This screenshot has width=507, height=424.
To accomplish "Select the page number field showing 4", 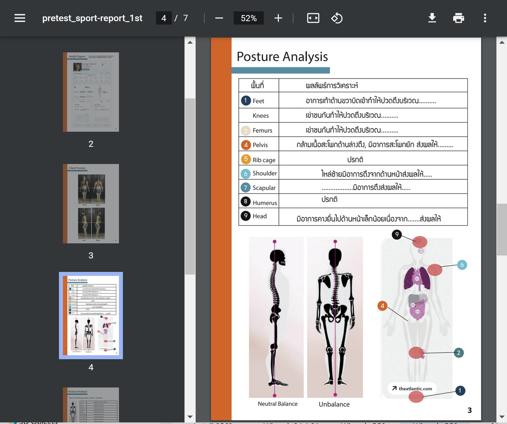I will tap(163, 18).
